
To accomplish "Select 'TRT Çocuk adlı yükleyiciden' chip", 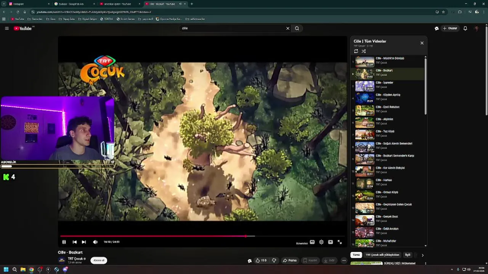I will click(382, 255).
